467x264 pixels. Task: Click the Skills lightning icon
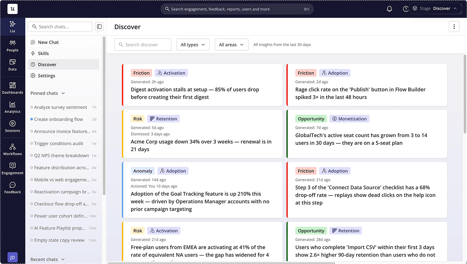(33, 53)
